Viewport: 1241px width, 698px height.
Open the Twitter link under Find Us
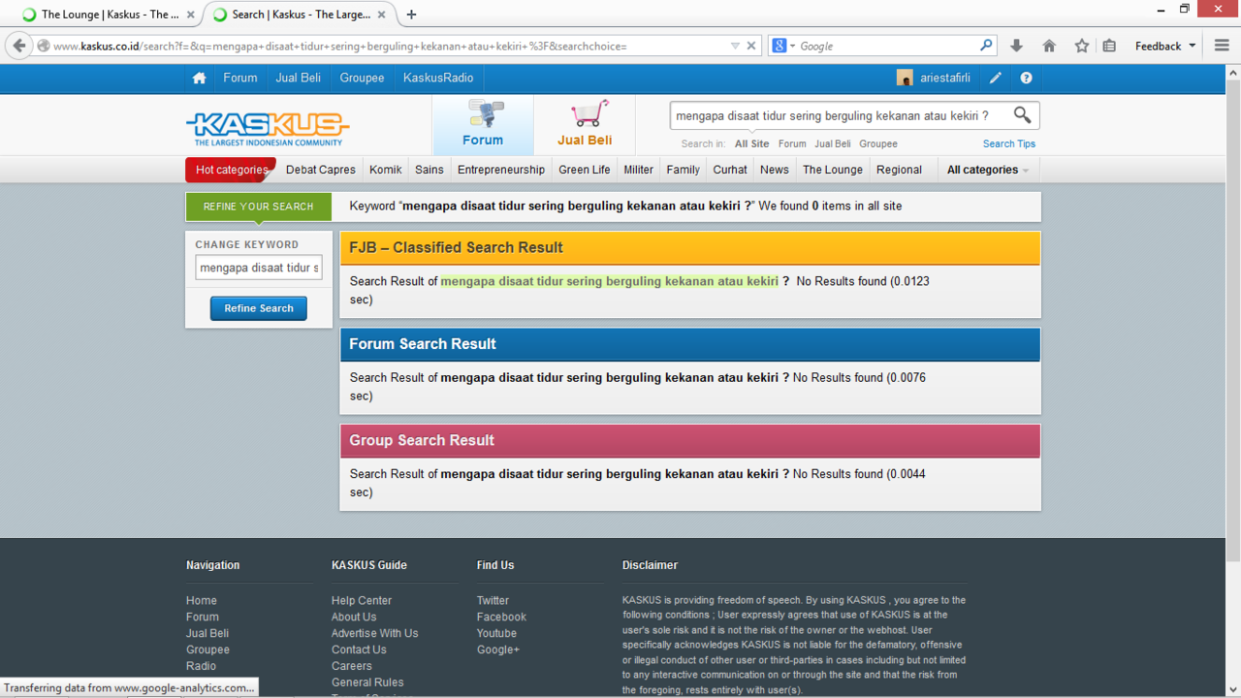(x=493, y=601)
